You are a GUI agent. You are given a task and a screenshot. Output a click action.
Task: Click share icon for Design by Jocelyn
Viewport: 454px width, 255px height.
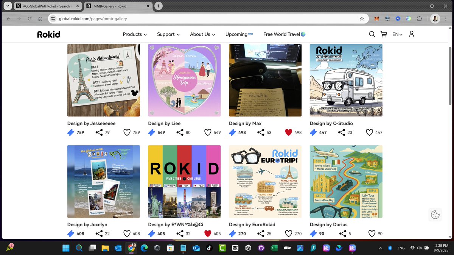(99, 233)
